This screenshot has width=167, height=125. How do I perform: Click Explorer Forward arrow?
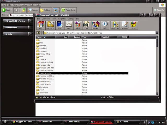[16, 10]
